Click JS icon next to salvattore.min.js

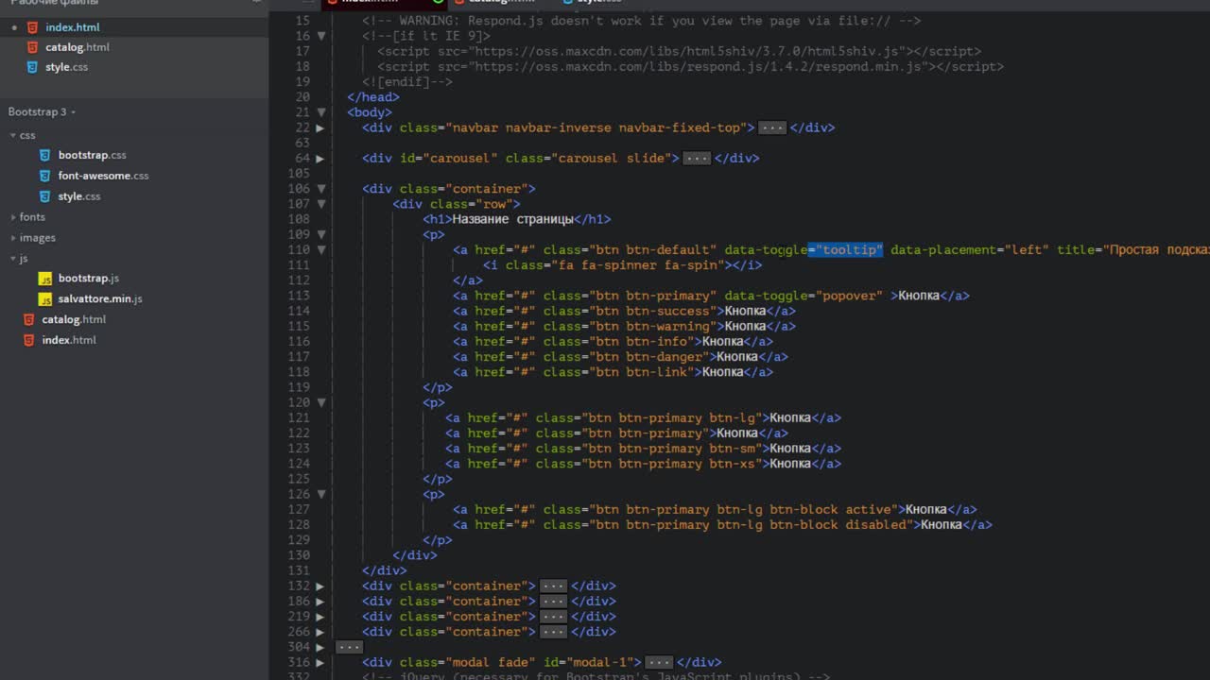[x=44, y=299]
